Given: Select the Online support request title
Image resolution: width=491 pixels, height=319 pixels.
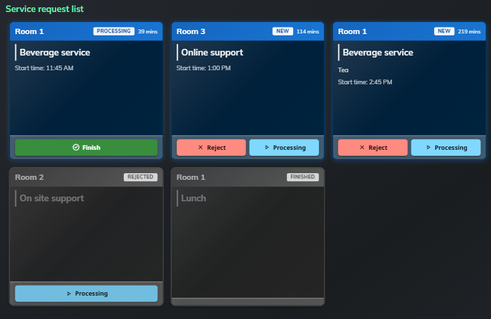Looking at the screenshot, I should (212, 52).
